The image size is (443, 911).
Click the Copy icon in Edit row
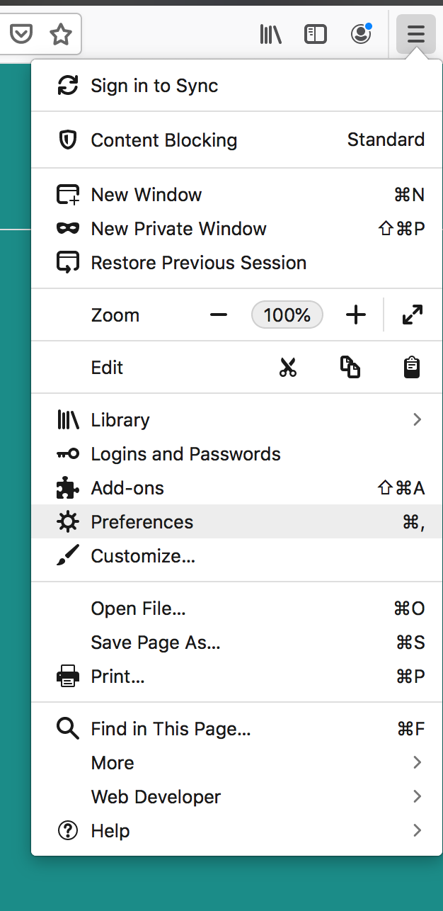point(350,367)
